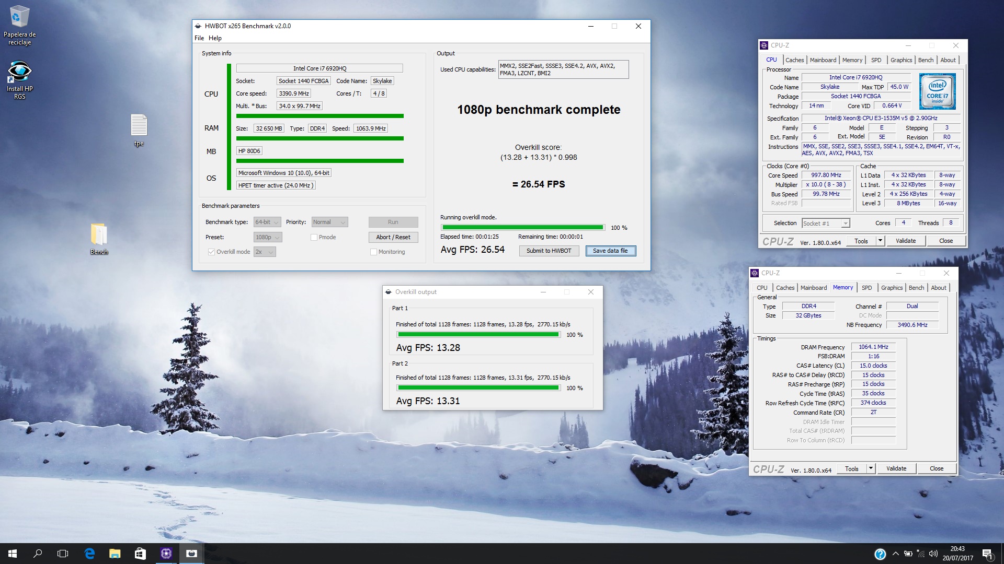
Task: Click Overkill output window title icon
Action: 388,292
